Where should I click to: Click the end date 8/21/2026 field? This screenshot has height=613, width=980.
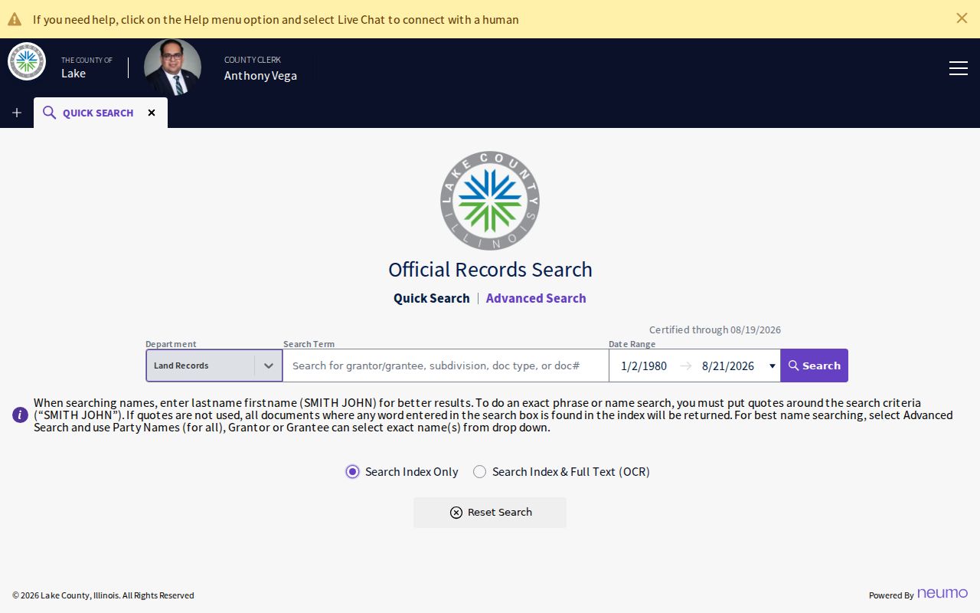728,366
